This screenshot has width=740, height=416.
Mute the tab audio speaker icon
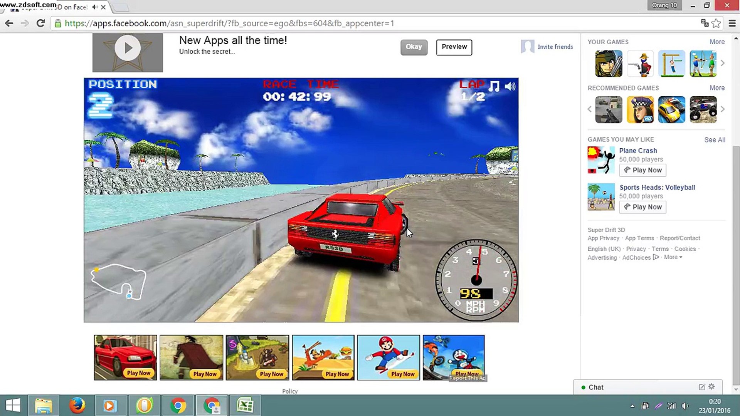tap(95, 7)
